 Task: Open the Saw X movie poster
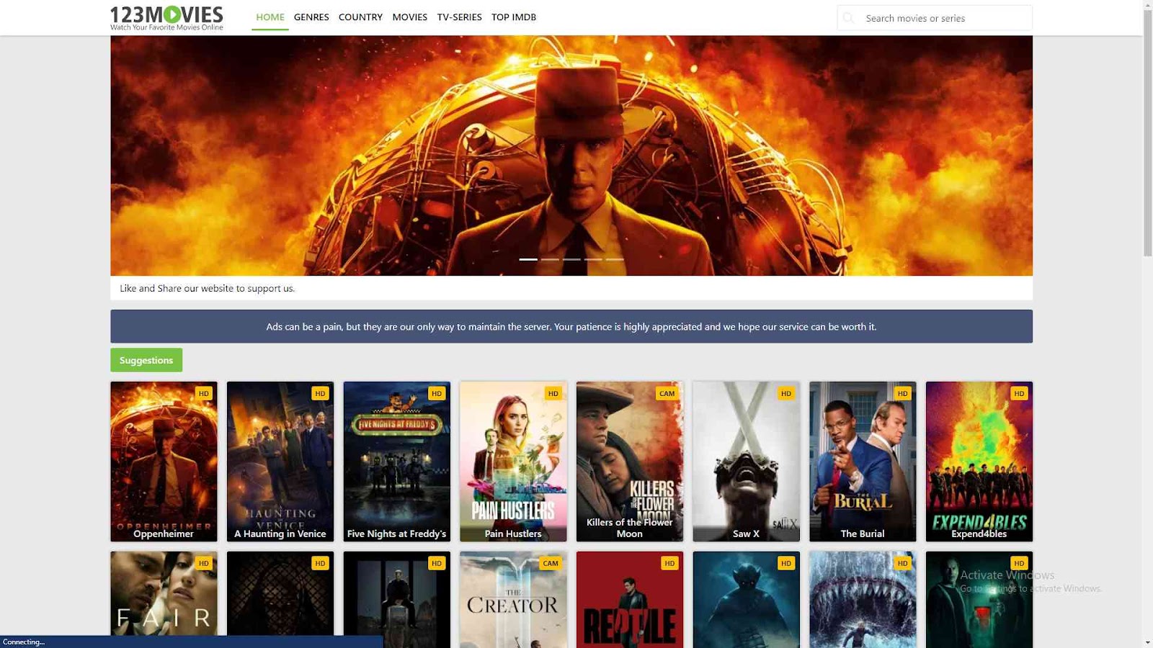(x=747, y=462)
